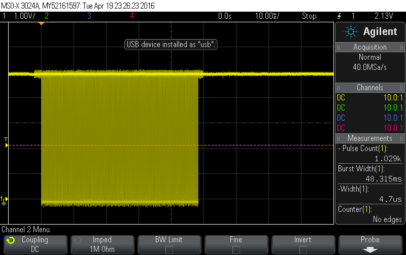Click the USB device installed notification
This screenshot has width=406, height=255.
point(171,45)
